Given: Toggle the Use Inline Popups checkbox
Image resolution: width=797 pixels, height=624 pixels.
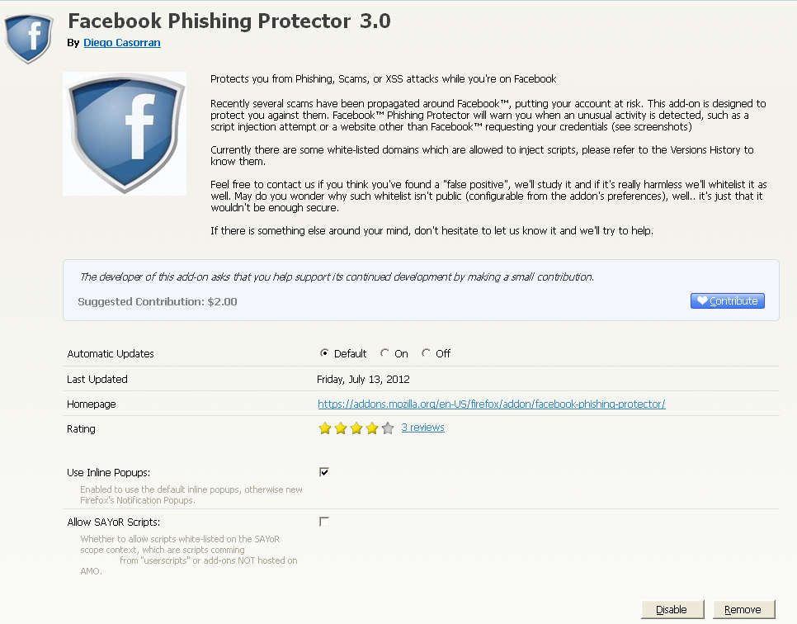Looking at the screenshot, I should (x=324, y=472).
